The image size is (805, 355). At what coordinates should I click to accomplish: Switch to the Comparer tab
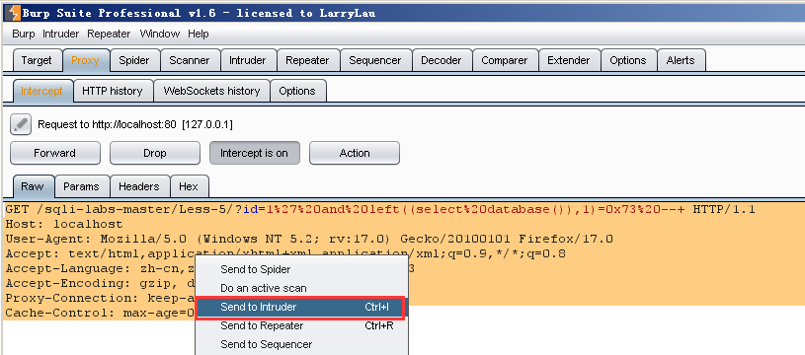tap(504, 60)
